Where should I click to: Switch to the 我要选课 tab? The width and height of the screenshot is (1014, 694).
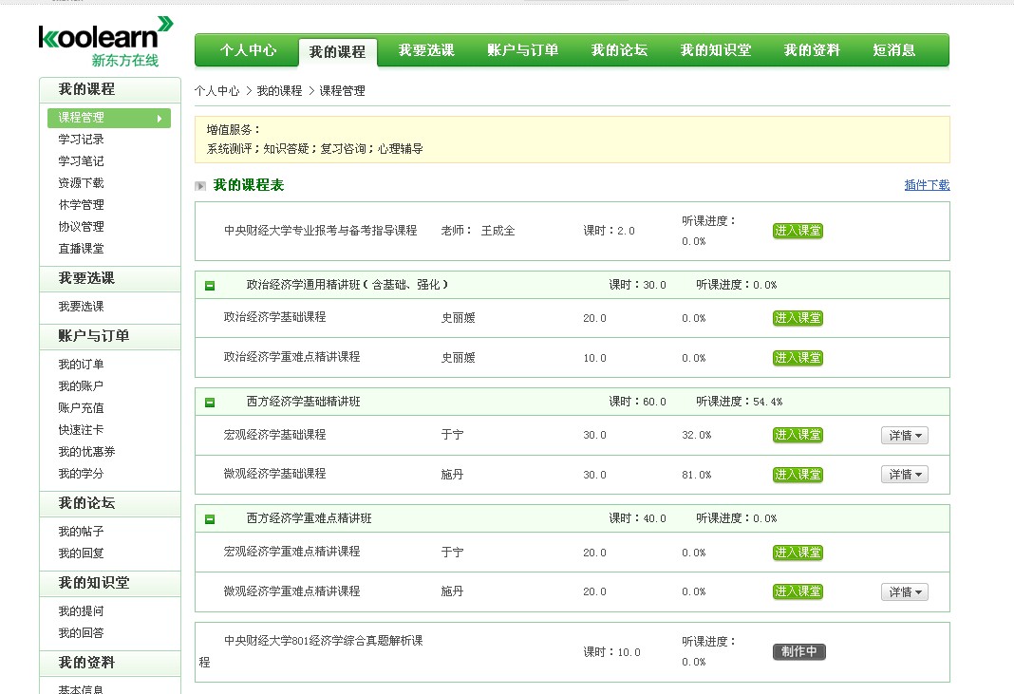pos(426,50)
